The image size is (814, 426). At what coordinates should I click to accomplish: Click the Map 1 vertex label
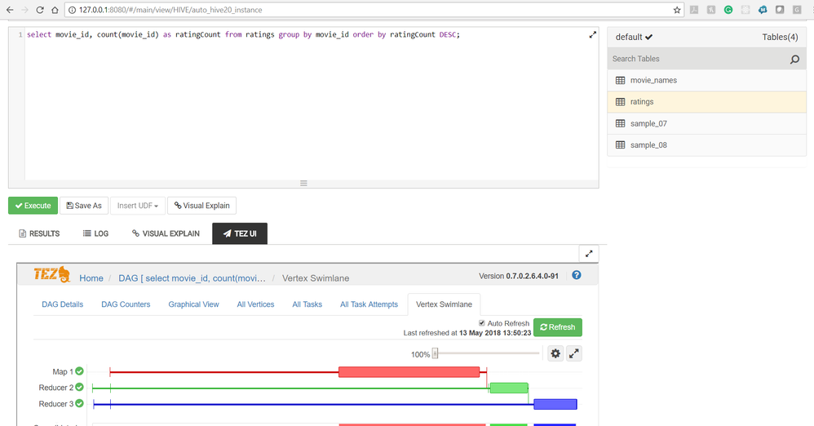63,372
